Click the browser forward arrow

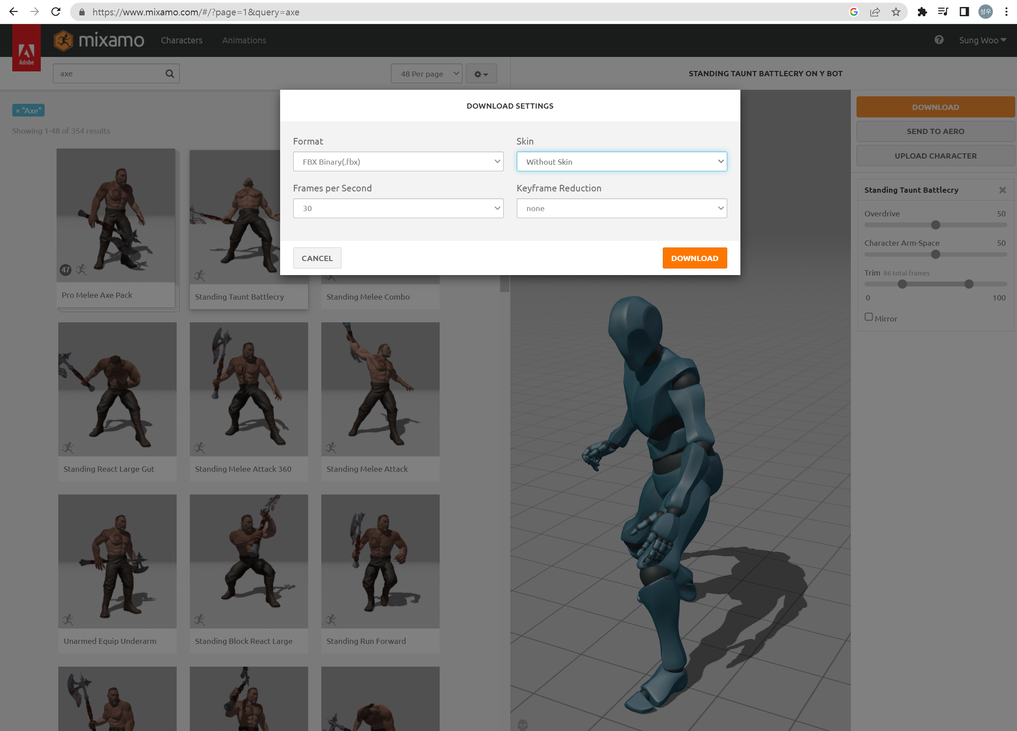pos(35,12)
